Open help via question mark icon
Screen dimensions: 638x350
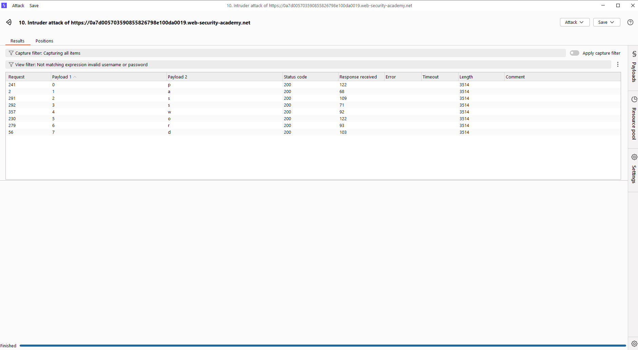[630, 22]
